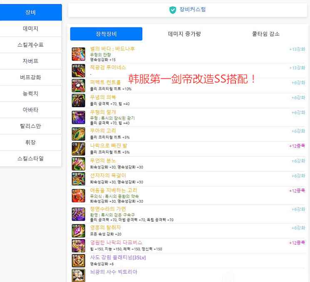310x282 pixels.
Task: Switch to the 데미지 증가량 tab
Action: point(184,34)
